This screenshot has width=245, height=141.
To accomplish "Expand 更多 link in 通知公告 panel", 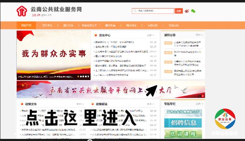I will pyautogui.click(x=199, y=35).
